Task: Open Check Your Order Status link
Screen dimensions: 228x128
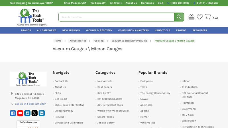Action: click(x=69, y=105)
